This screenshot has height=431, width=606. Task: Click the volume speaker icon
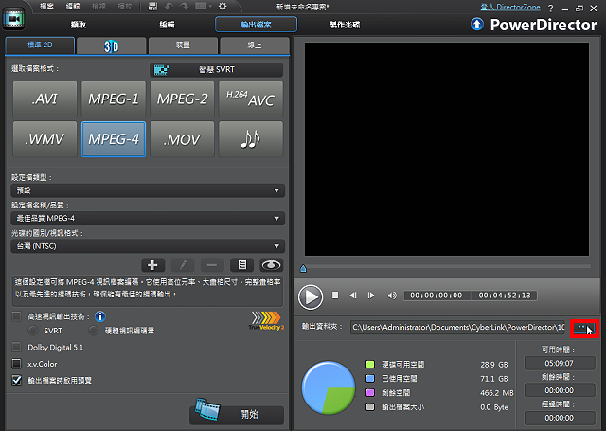coord(391,296)
